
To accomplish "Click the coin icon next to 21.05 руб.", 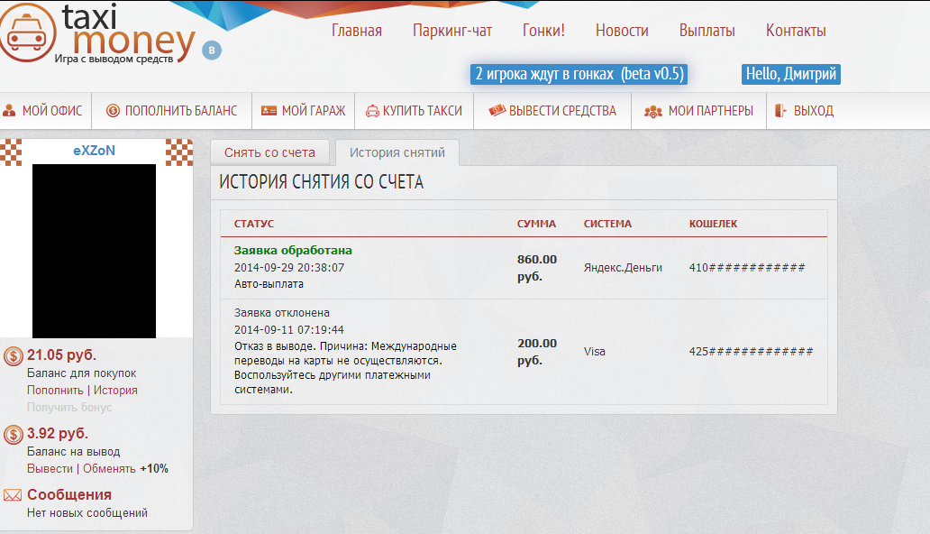I will tap(13, 355).
